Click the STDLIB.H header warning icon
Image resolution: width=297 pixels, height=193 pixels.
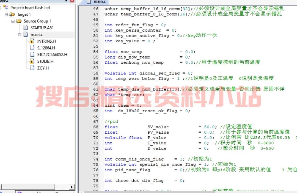(32, 61)
